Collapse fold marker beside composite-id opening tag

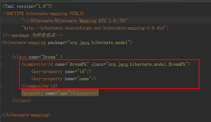1,65
